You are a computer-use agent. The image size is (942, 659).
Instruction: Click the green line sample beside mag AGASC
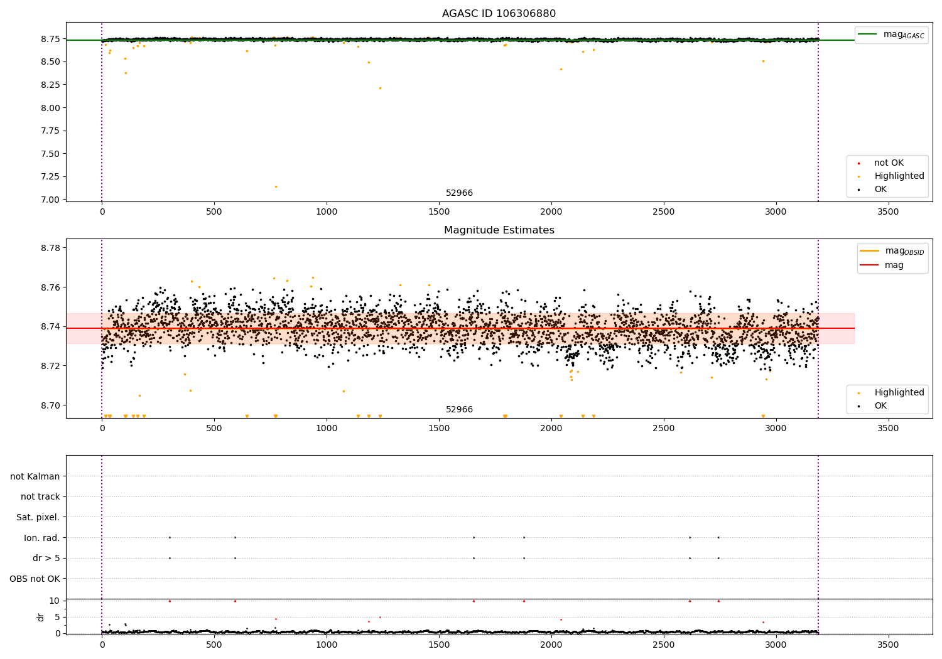(867, 34)
